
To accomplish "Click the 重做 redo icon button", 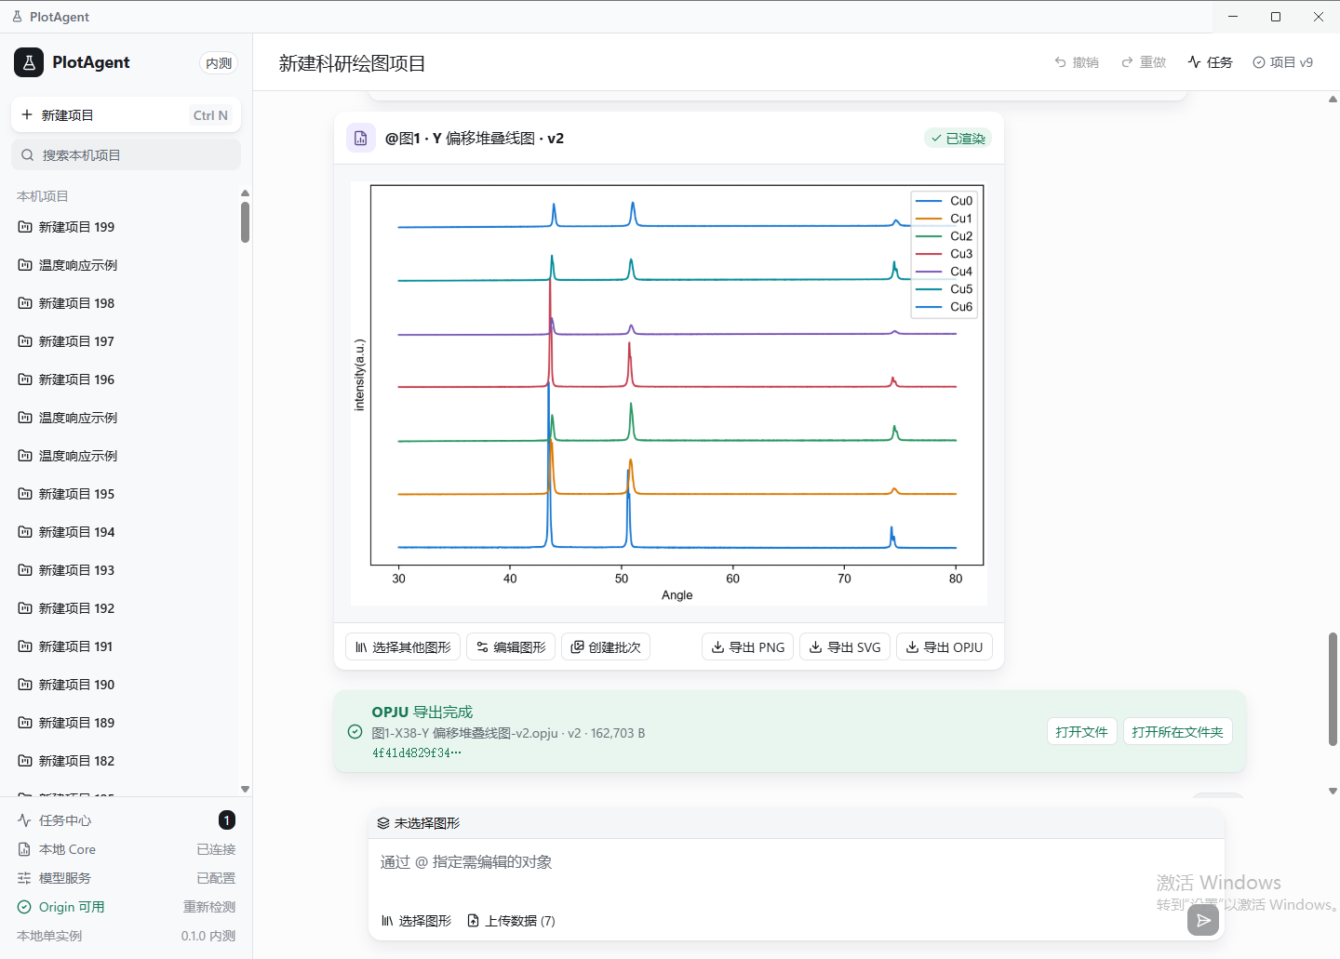I will pyautogui.click(x=1144, y=62).
